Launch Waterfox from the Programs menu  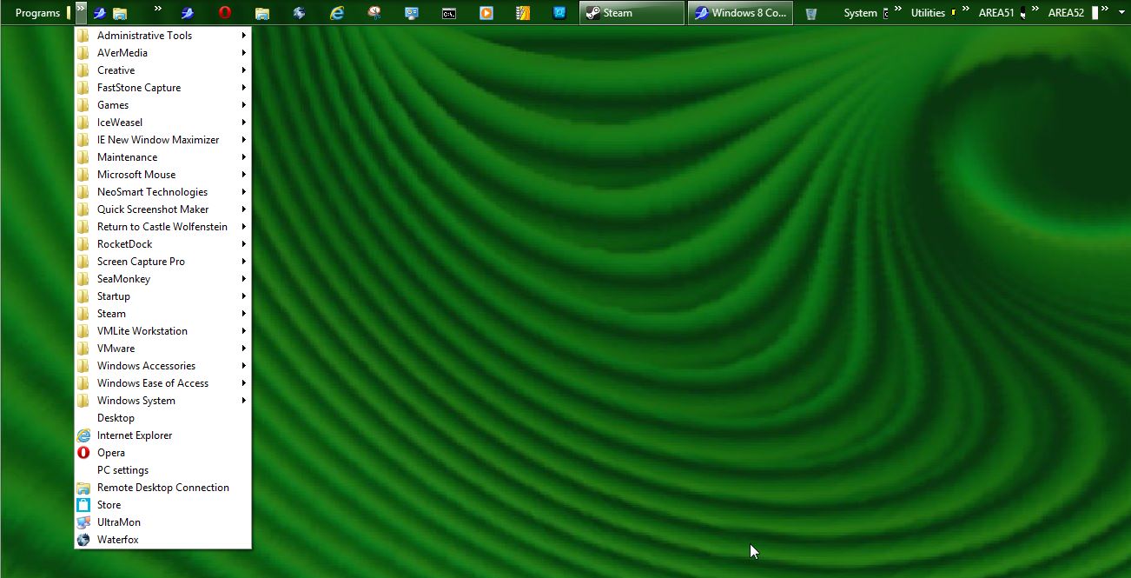click(x=163, y=540)
